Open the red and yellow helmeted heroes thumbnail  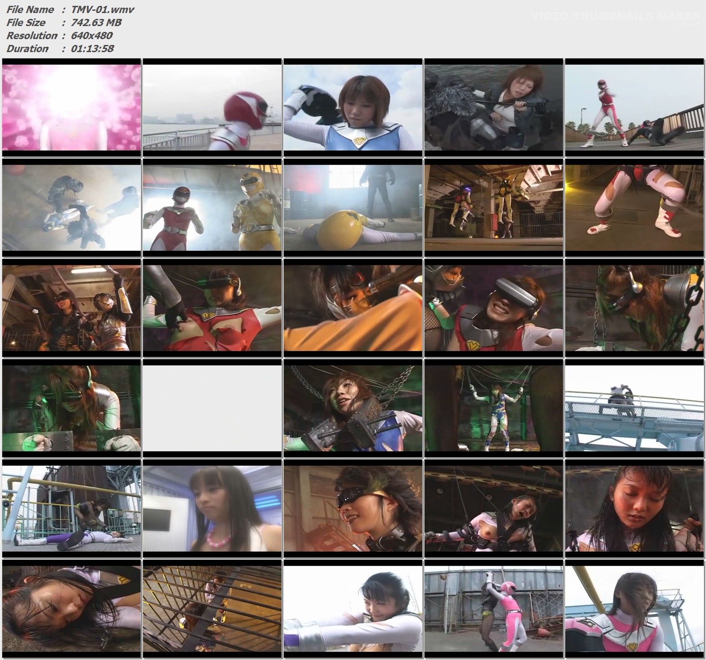point(212,208)
